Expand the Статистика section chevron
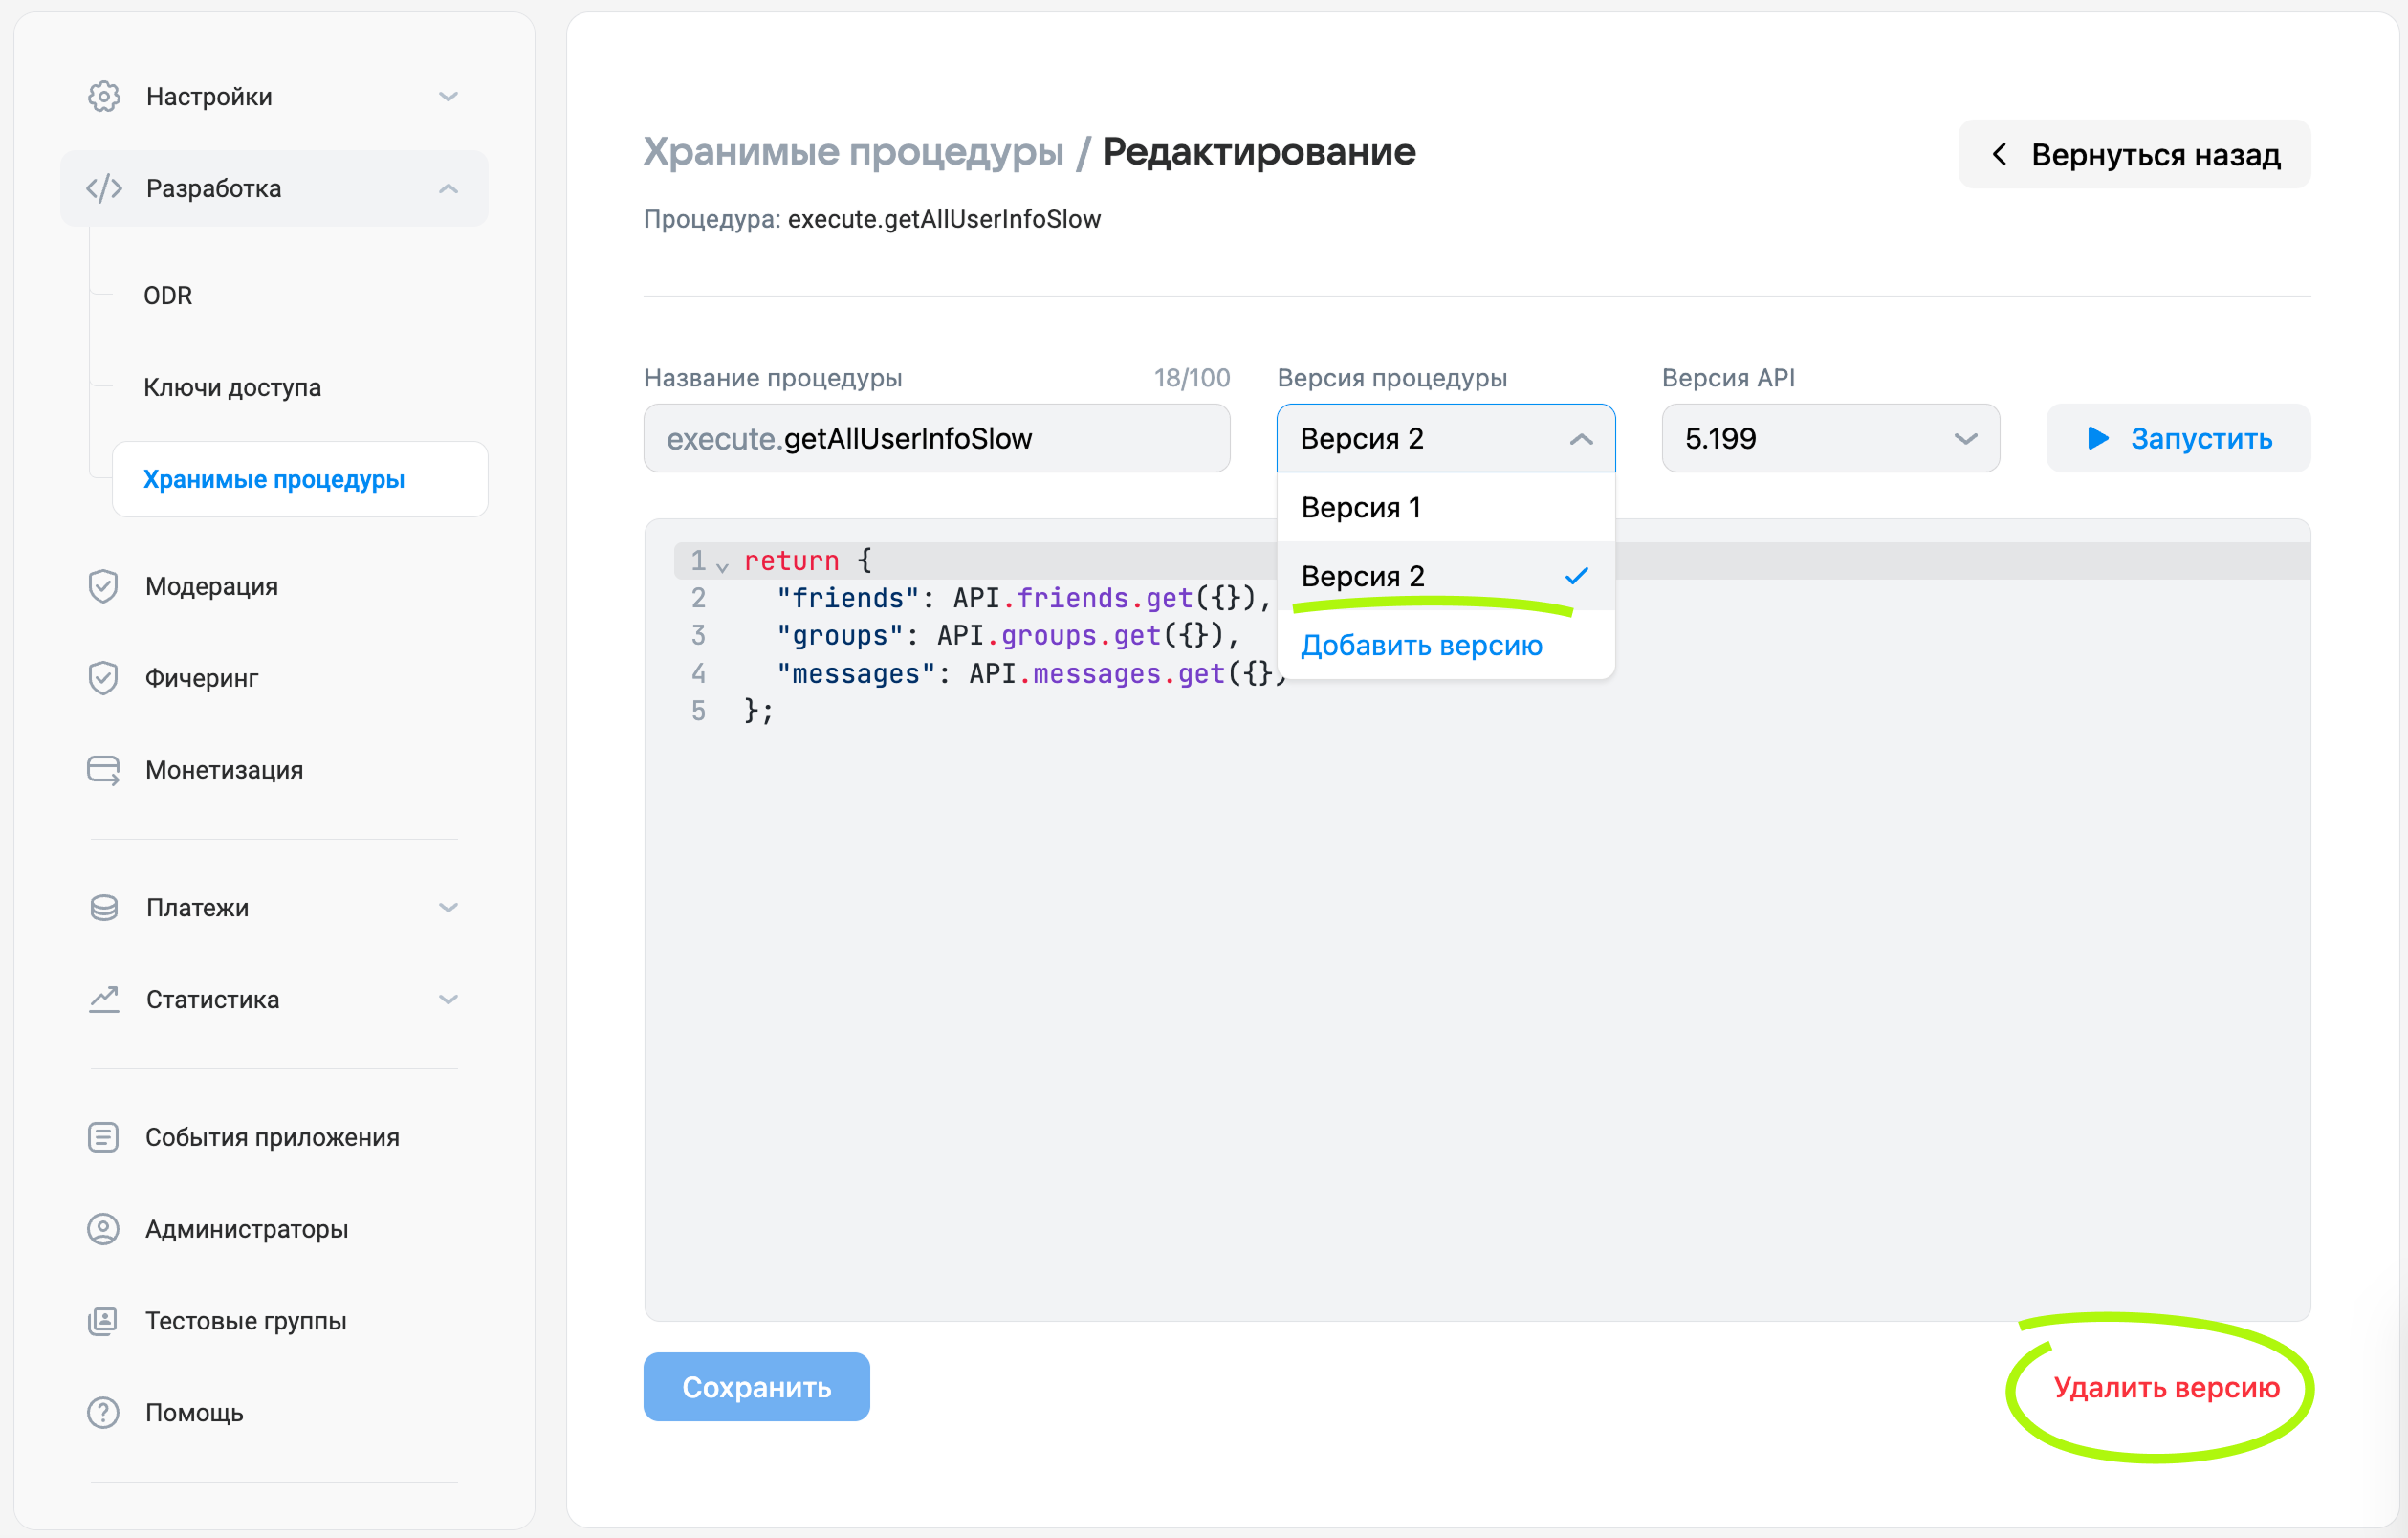 448,1000
